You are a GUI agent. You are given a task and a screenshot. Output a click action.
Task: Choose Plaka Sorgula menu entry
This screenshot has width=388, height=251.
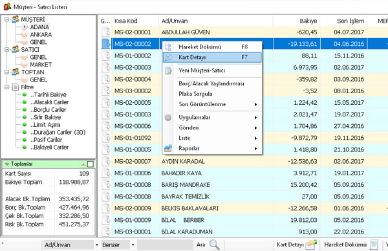(212, 94)
